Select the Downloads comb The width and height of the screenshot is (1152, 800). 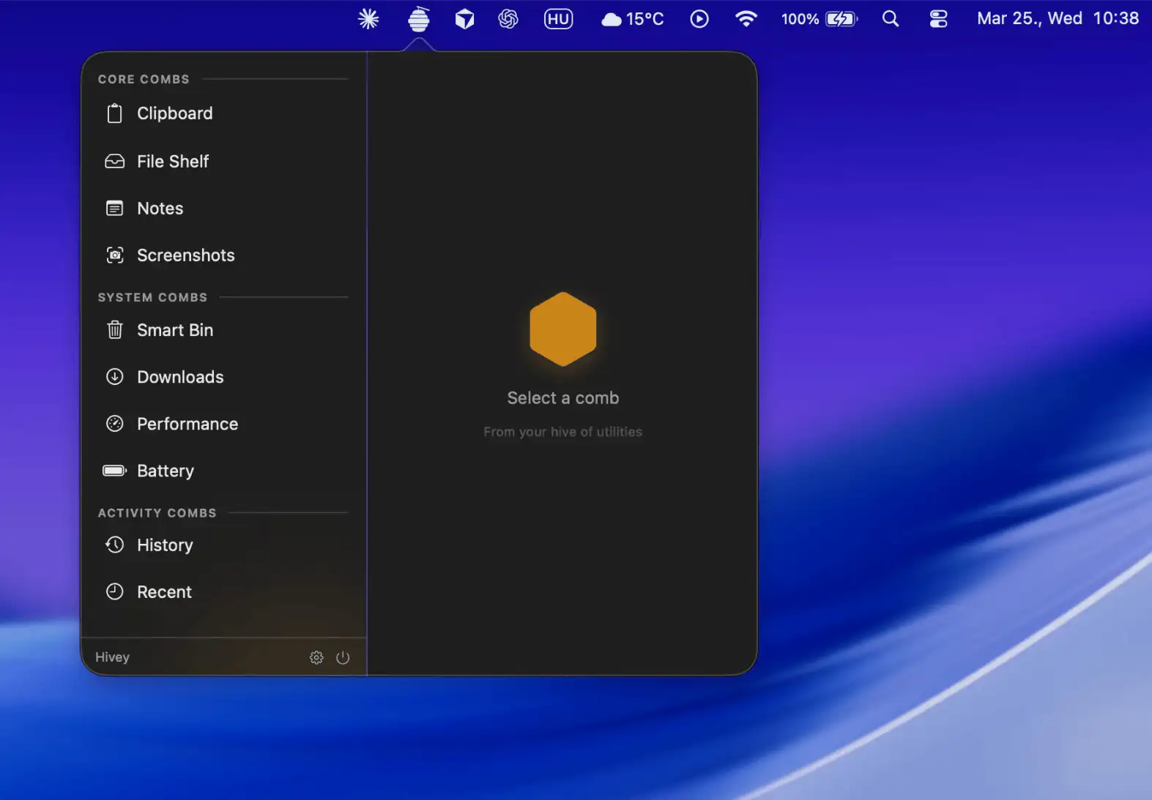click(x=180, y=377)
